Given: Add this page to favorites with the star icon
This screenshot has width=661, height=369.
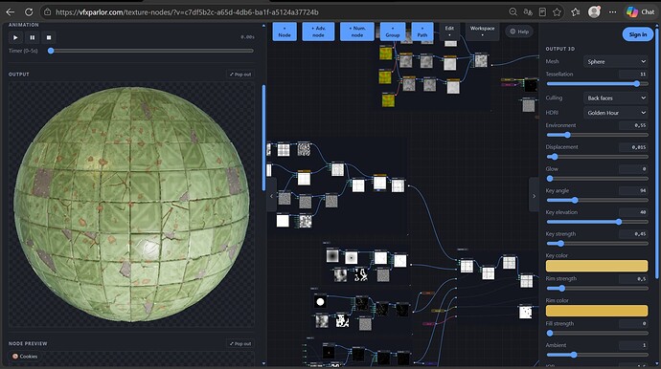Looking at the screenshot, I should click(557, 12).
